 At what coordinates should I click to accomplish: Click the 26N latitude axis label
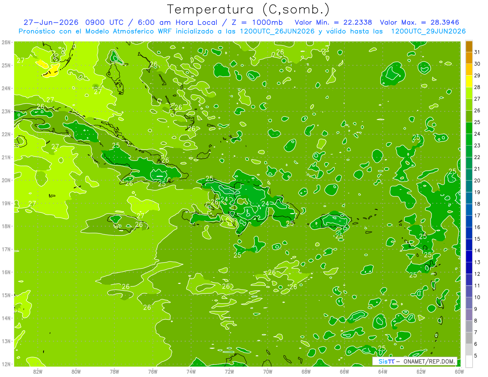pyautogui.click(x=6, y=42)
